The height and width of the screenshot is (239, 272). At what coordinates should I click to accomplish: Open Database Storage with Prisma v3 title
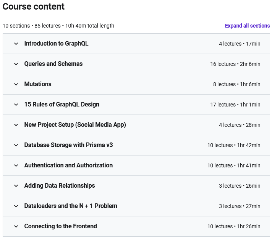pyautogui.click(x=68, y=145)
